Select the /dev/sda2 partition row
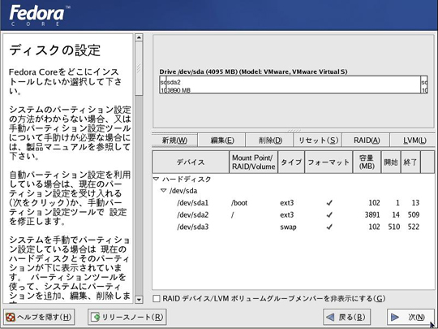 point(294,214)
